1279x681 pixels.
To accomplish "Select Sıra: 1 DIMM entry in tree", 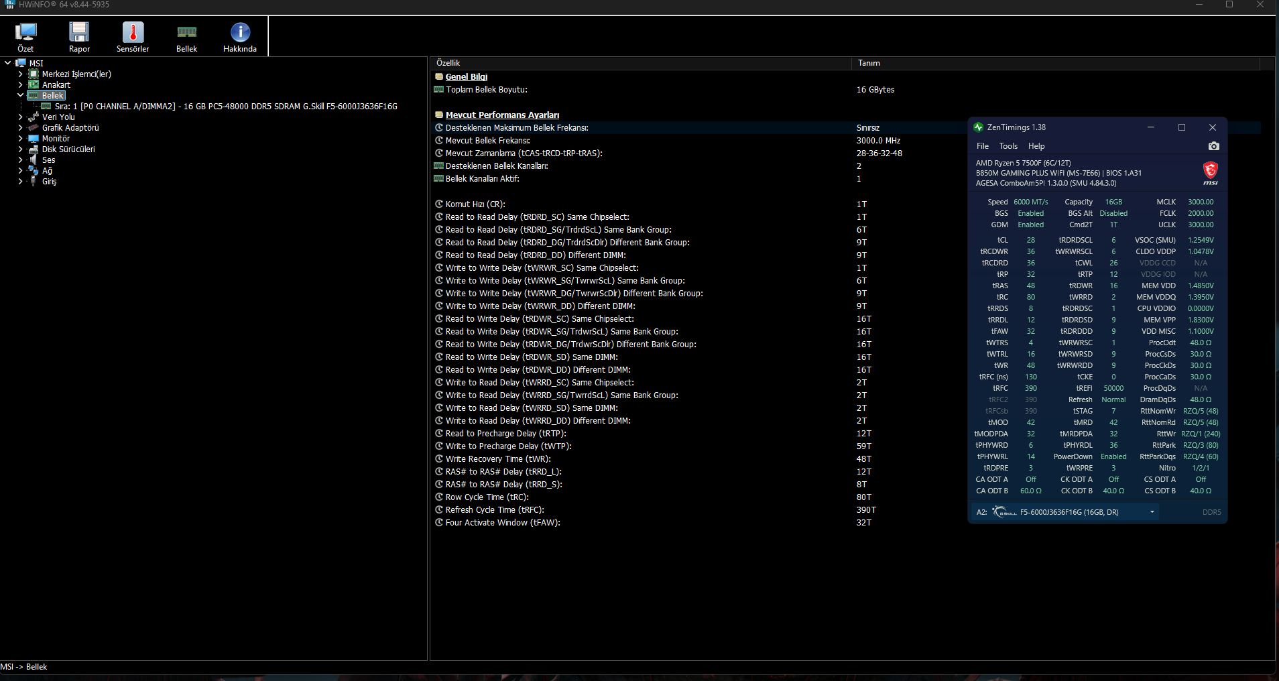I will coord(226,106).
